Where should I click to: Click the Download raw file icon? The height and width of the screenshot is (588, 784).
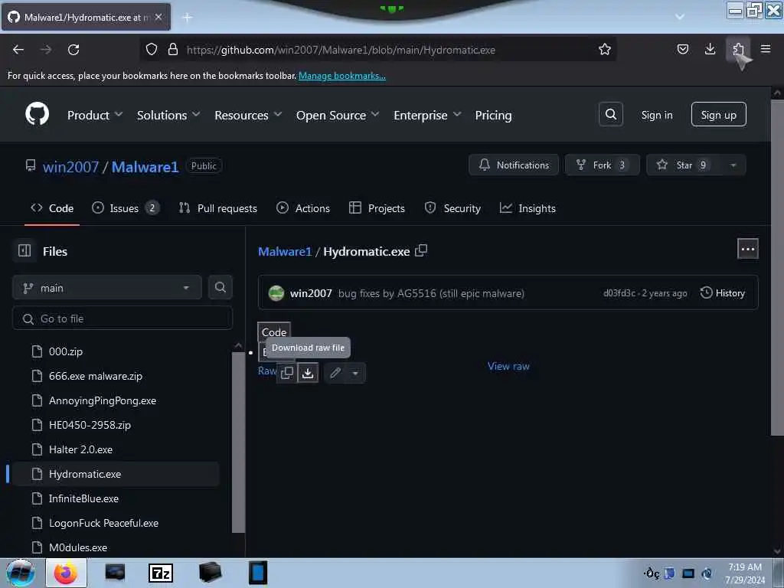(x=308, y=373)
